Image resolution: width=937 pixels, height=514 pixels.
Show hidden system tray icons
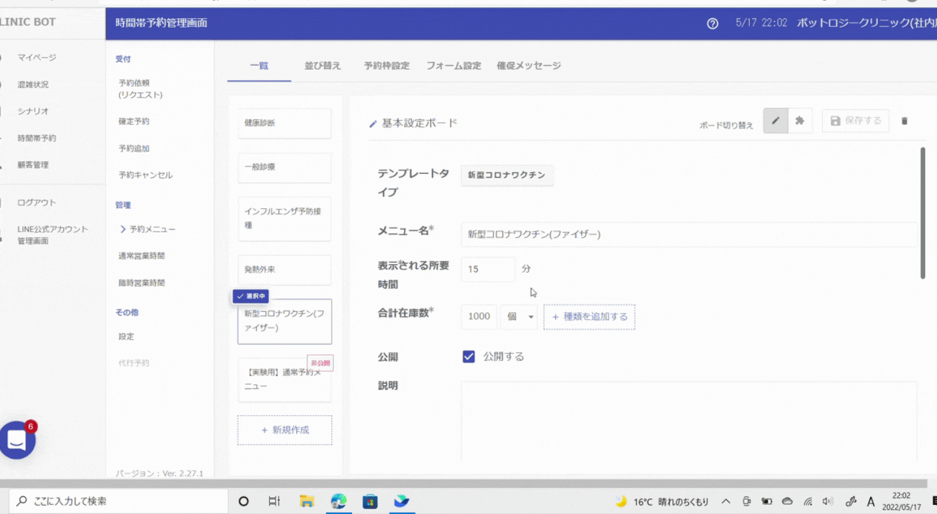[726, 501]
